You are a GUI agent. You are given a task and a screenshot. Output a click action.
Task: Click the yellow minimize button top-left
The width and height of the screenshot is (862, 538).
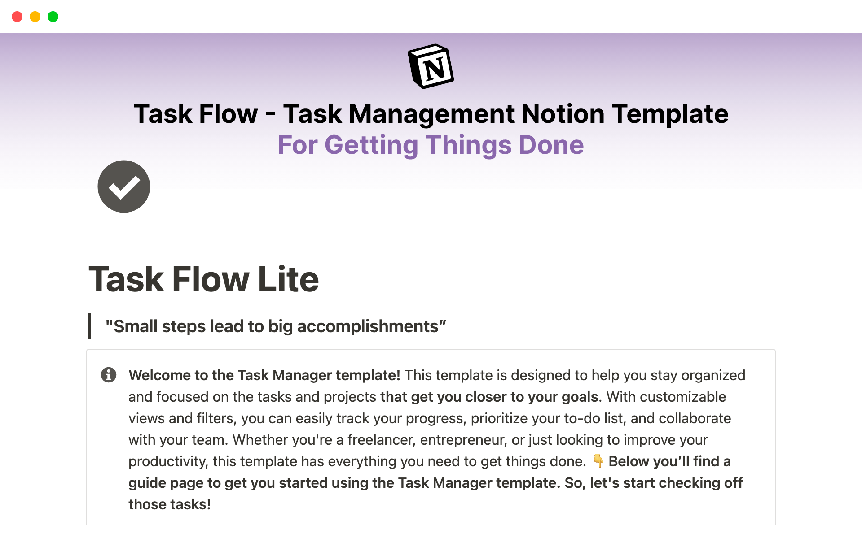(x=34, y=17)
